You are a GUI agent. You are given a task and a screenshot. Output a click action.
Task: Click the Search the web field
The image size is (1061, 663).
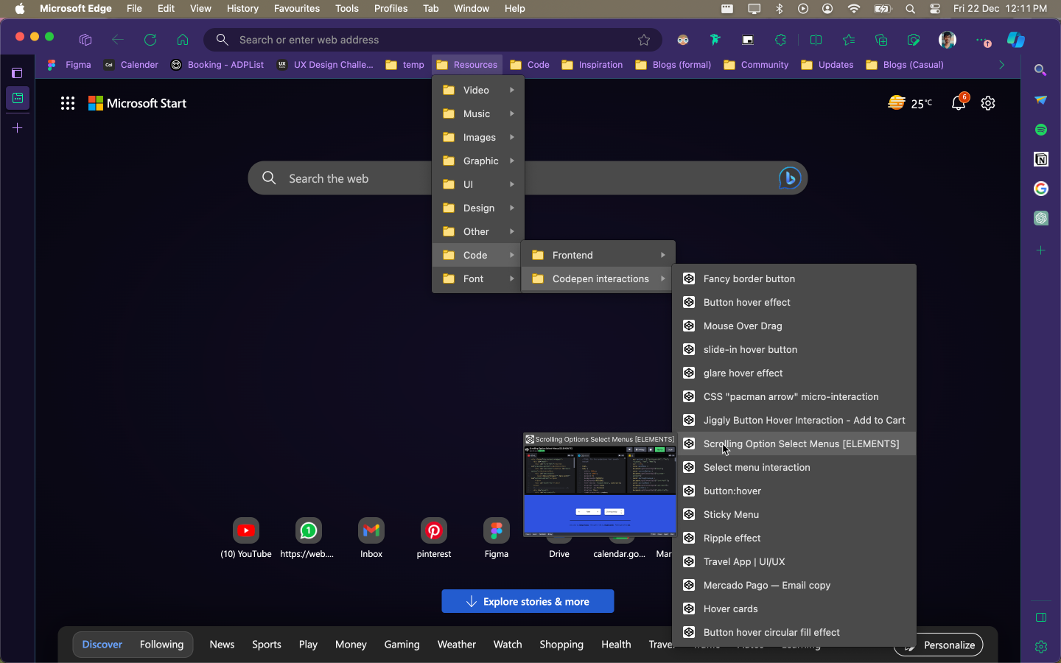[x=528, y=178]
